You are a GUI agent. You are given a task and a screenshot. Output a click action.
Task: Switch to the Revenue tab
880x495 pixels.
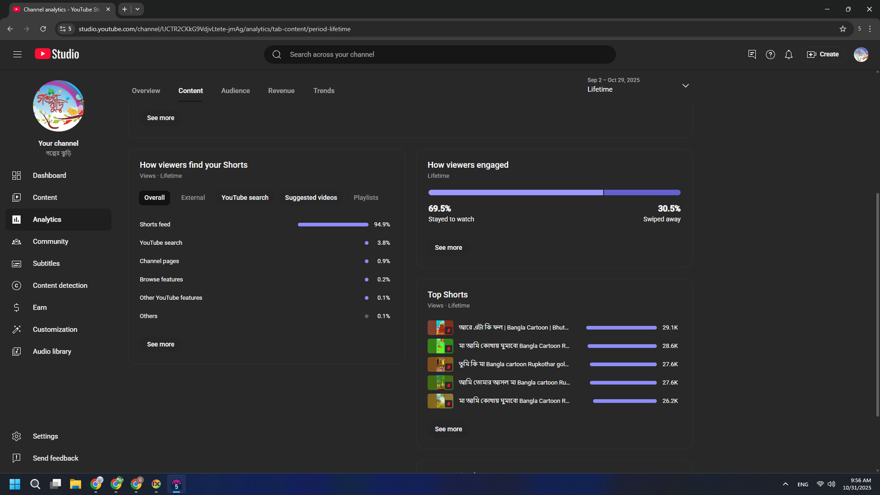(281, 91)
